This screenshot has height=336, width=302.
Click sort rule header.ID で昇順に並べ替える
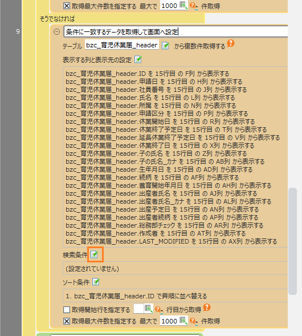point(136,297)
